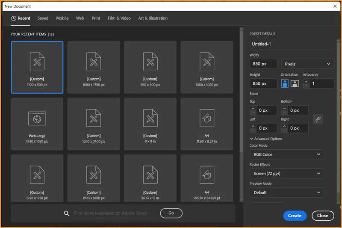
Task: Click the search magnifier icon for Adobe Stock
Action: pos(66,213)
